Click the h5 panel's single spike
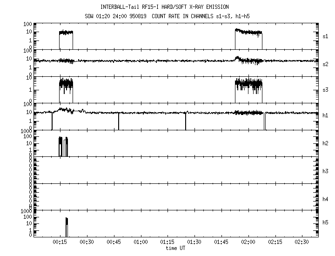This screenshot has height=256, width=335. click(x=67, y=227)
